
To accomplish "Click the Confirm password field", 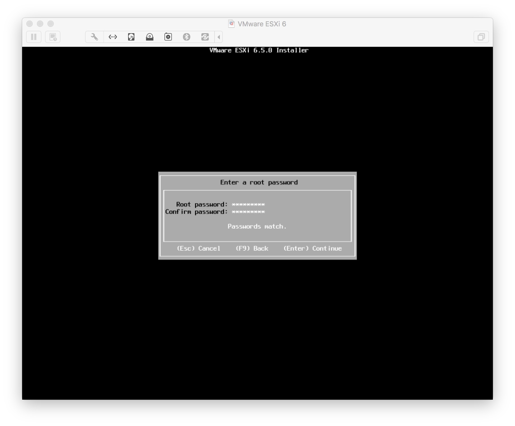I will 248,211.
